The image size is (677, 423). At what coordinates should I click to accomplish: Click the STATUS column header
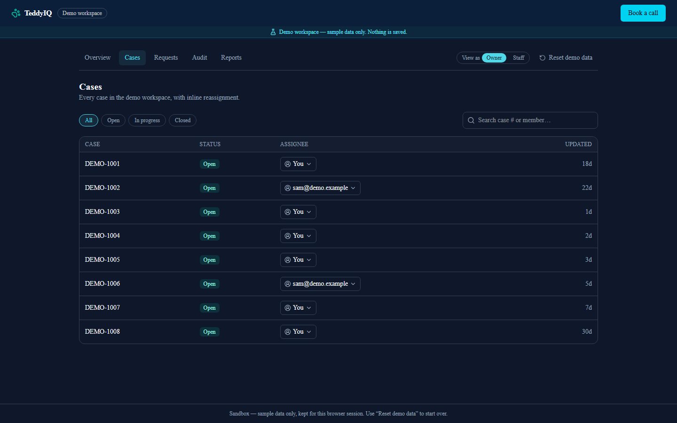point(210,144)
